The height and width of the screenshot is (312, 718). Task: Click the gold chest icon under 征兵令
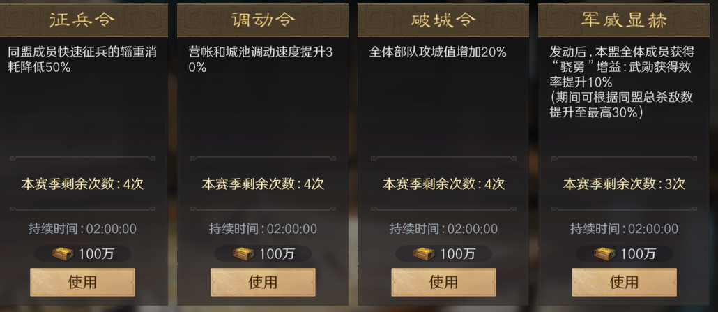click(63, 254)
